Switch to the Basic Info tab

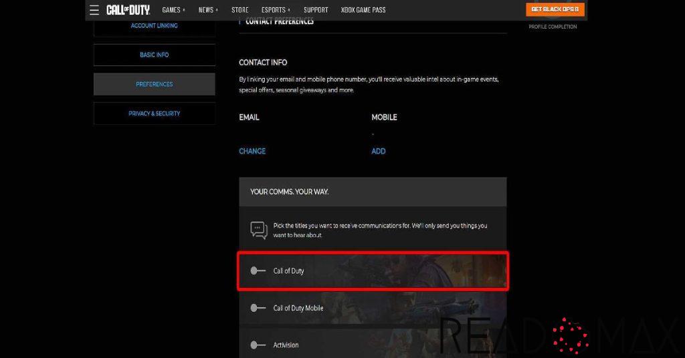coord(154,55)
